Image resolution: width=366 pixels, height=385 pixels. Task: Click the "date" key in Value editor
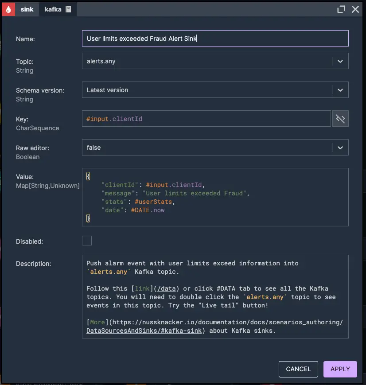click(113, 210)
